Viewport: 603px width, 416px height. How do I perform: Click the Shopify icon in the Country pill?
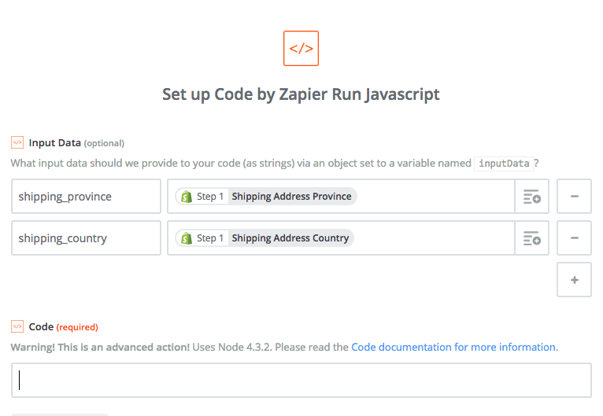point(187,238)
